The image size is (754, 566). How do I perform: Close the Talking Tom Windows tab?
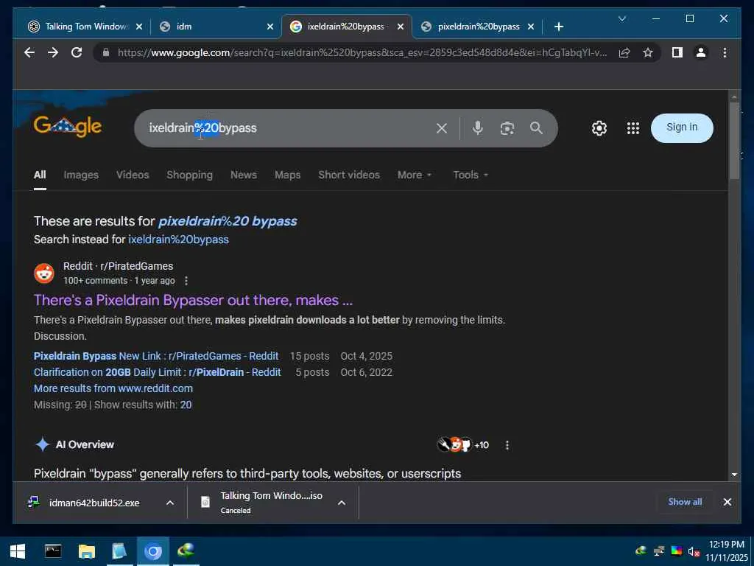(139, 27)
